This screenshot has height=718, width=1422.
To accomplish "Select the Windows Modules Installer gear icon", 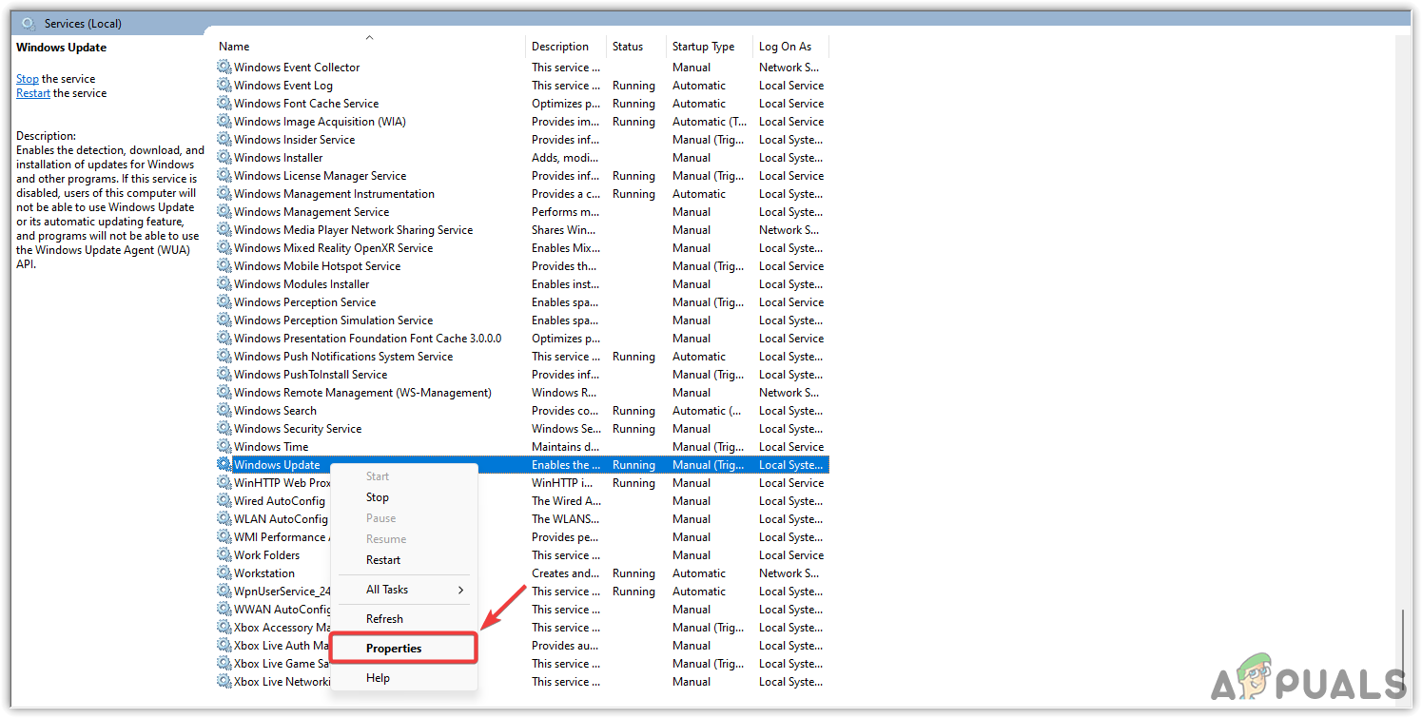I will click(224, 284).
